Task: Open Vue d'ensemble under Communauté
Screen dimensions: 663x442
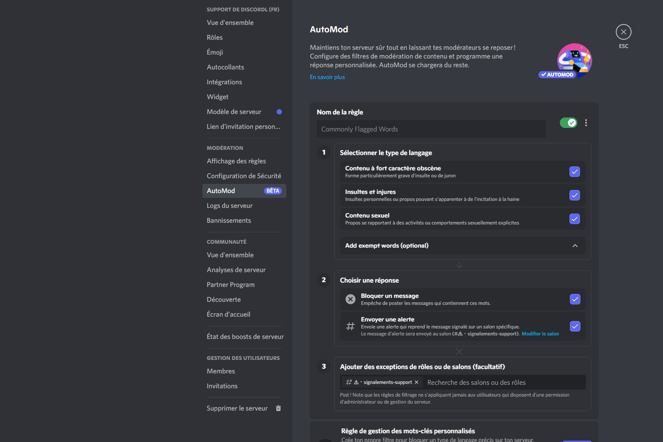Action: (x=244, y=255)
